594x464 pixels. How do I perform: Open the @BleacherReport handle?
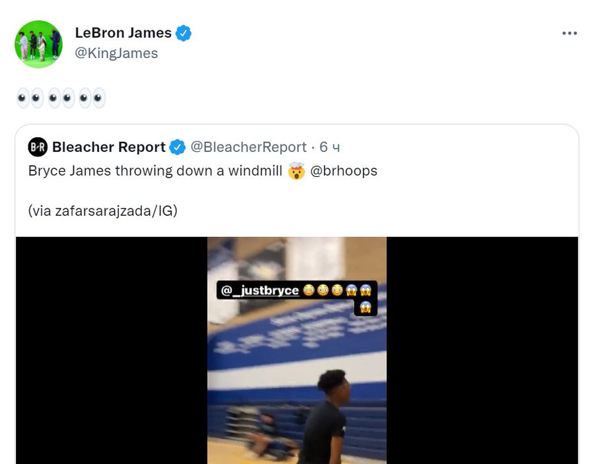click(249, 147)
